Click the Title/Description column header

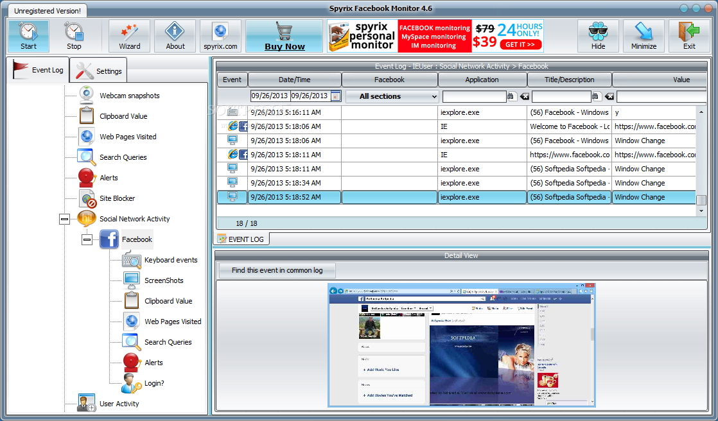(569, 80)
